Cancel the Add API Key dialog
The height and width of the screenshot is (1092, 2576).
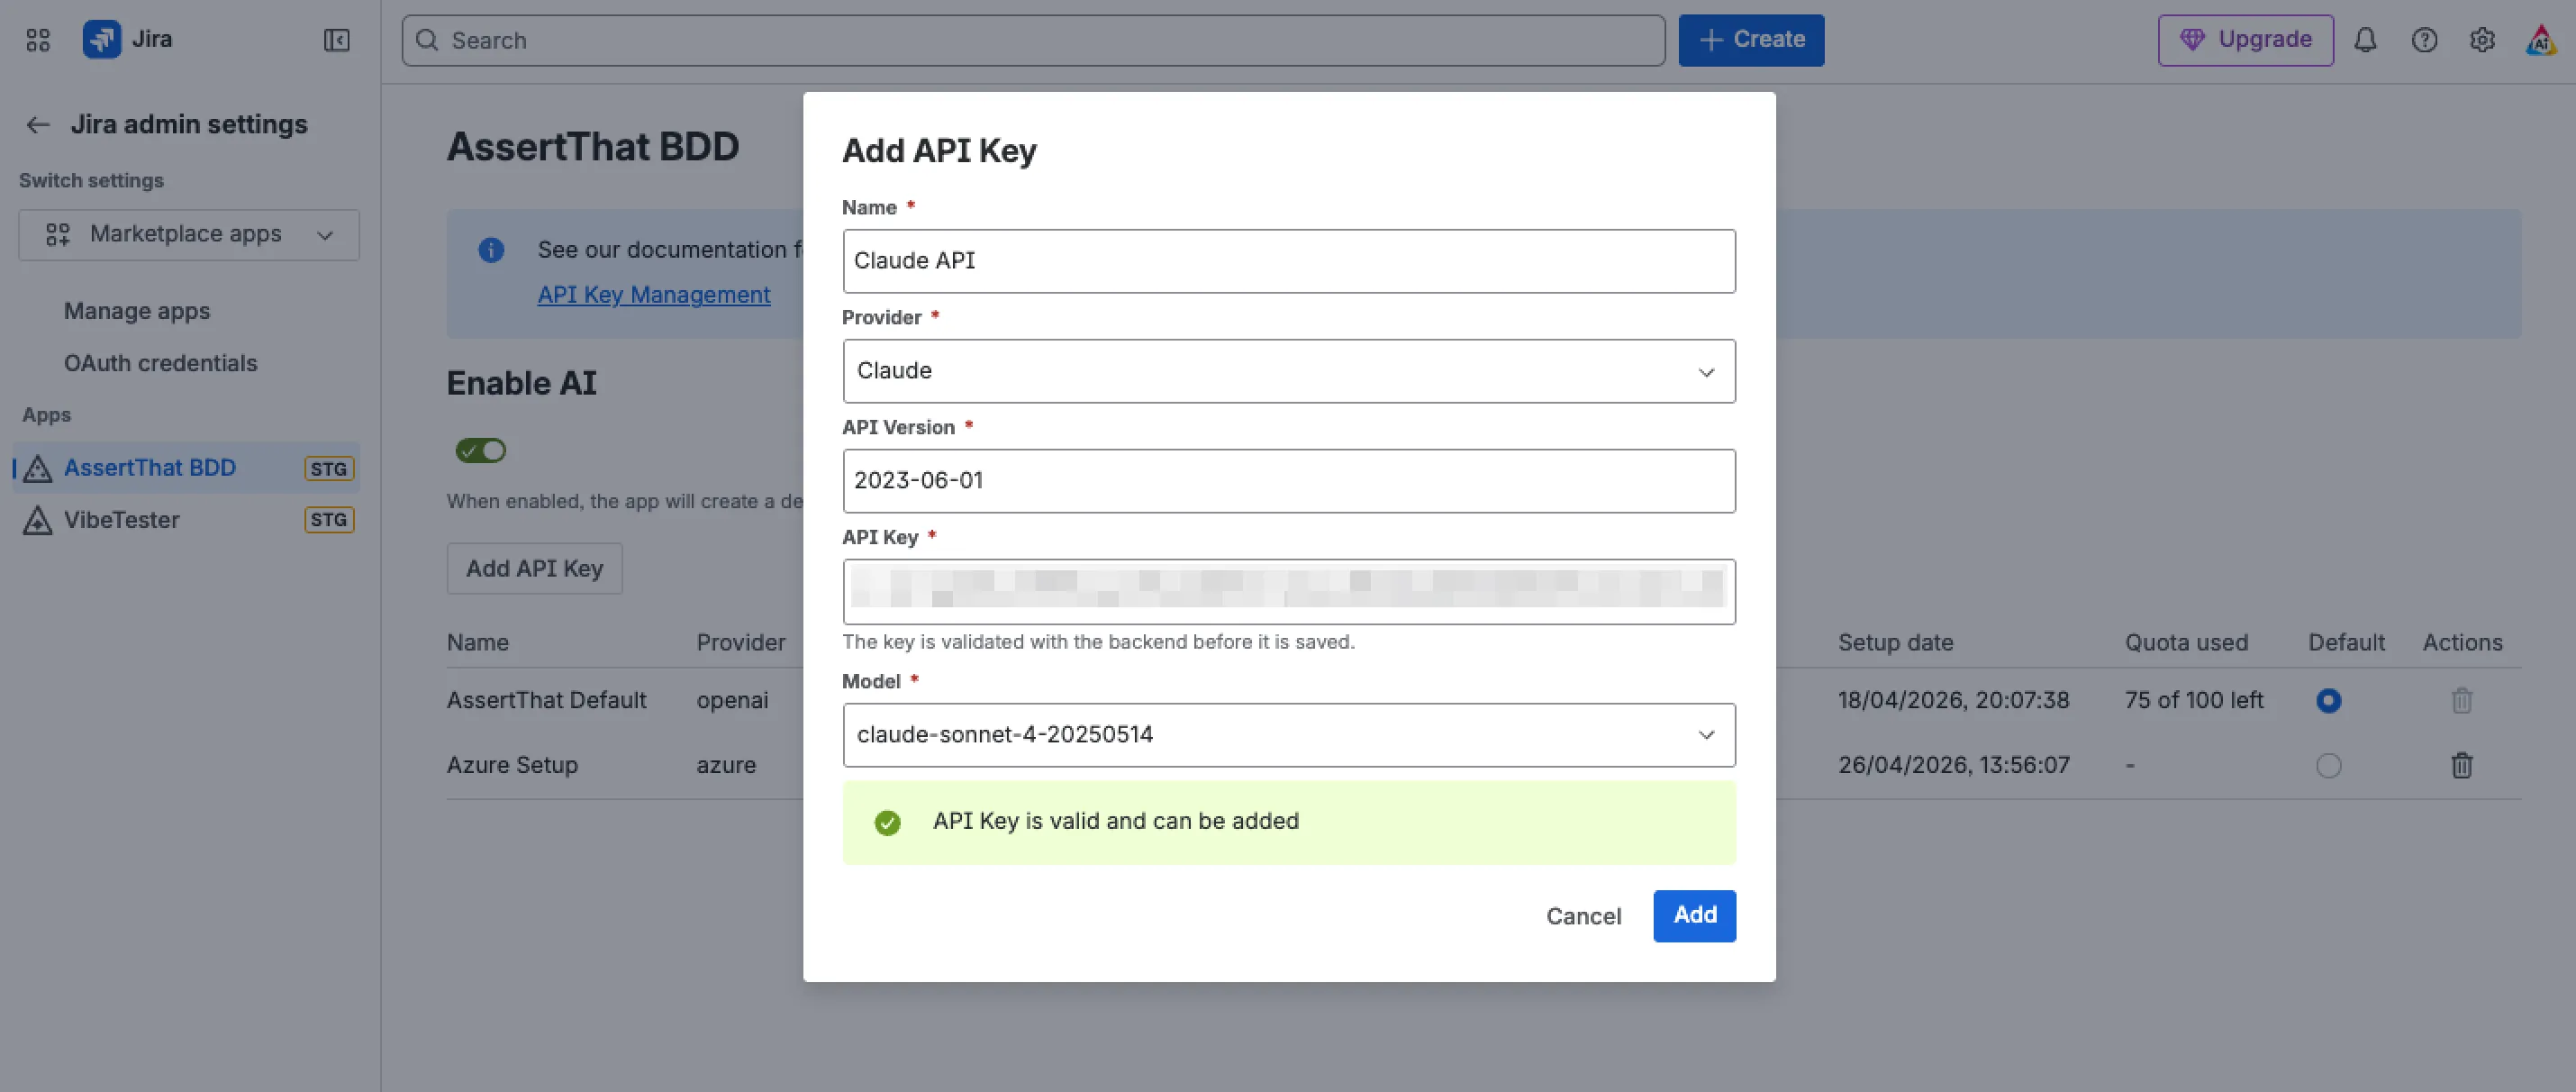[1583, 916]
